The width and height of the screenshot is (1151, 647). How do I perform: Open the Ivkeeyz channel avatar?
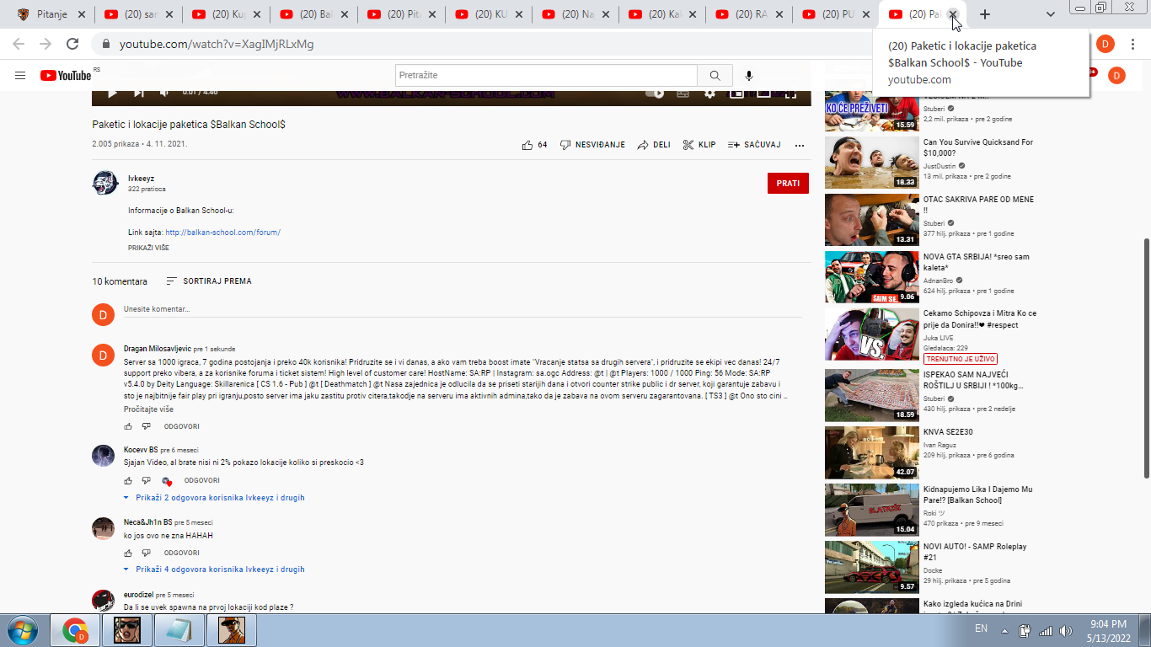tap(104, 183)
